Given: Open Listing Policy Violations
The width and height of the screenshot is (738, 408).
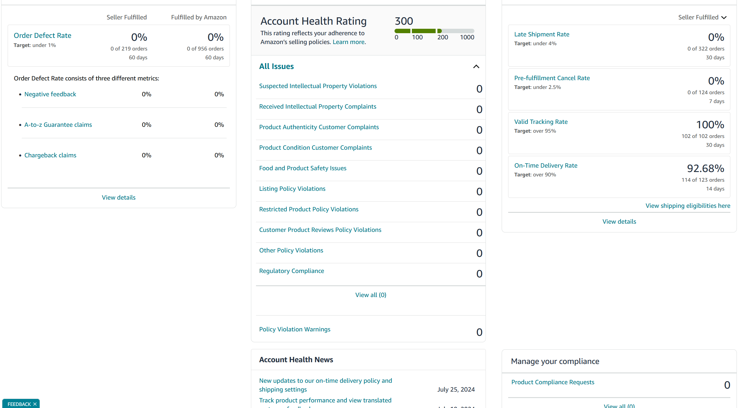Looking at the screenshot, I should click(292, 189).
